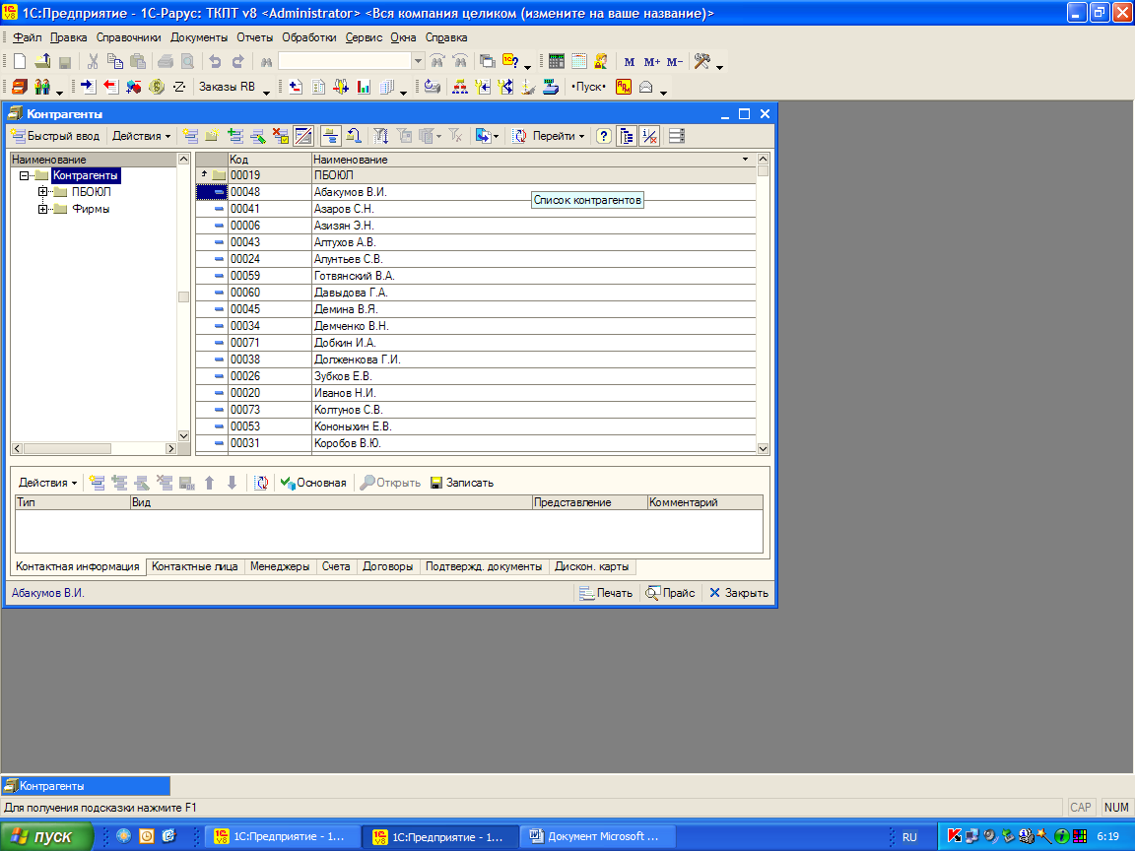Click the bar chart report icon
The height and width of the screenshot is (851, 1135).
pyautogui.click(x=364, y=87)
